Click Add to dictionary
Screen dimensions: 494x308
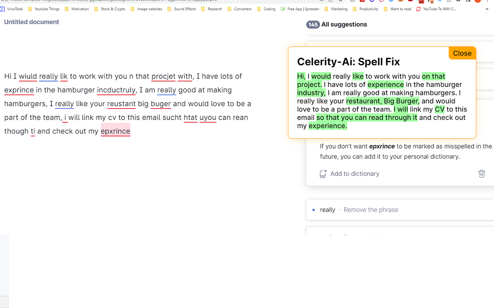pos(354,174)
